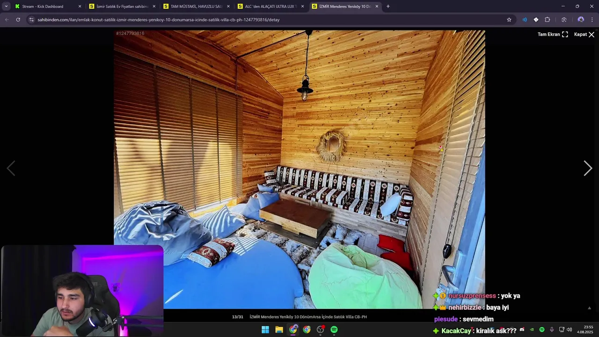Bookmark this page with the star icon

tap(509, 20)
